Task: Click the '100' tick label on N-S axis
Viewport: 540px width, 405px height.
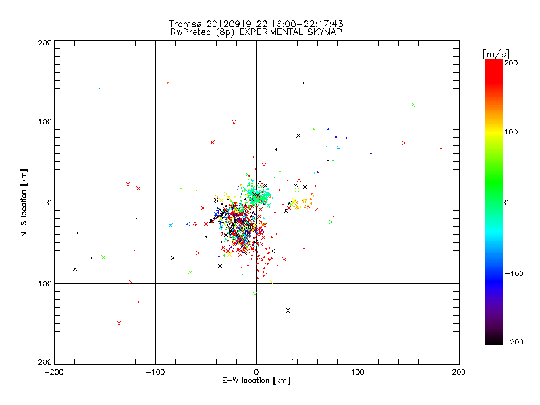Action: (45, 122)
